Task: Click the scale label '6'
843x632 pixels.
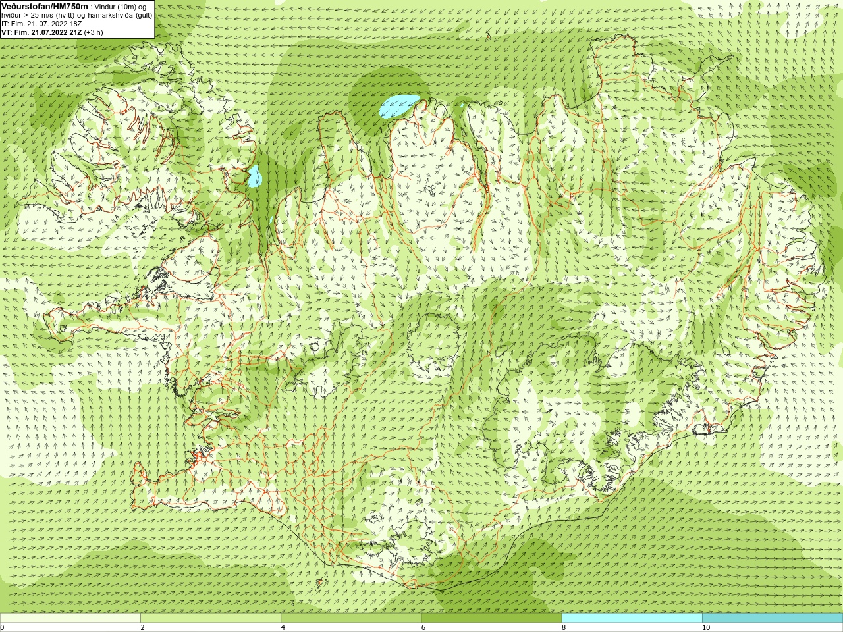Action: pyautogui.click(x=423, y=627)
